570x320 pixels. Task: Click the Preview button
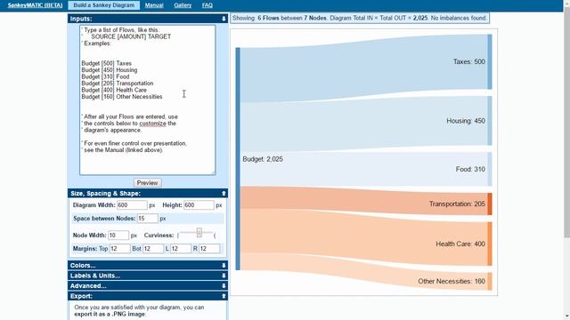[147, 183]
